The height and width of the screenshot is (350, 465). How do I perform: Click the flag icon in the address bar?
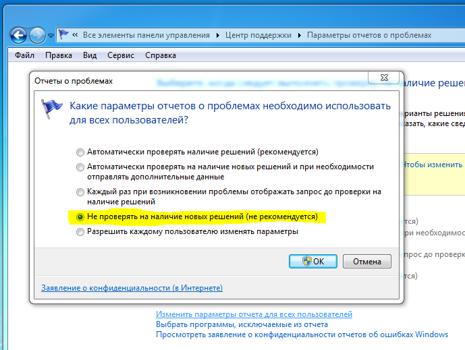(x=63, y=34)
